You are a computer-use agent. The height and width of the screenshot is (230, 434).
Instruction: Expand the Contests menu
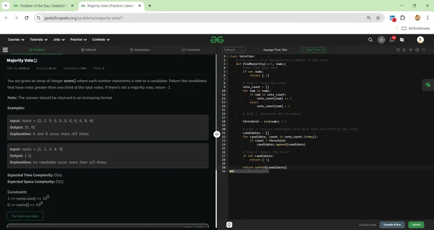pyautogui.click(x=101, y=40)
